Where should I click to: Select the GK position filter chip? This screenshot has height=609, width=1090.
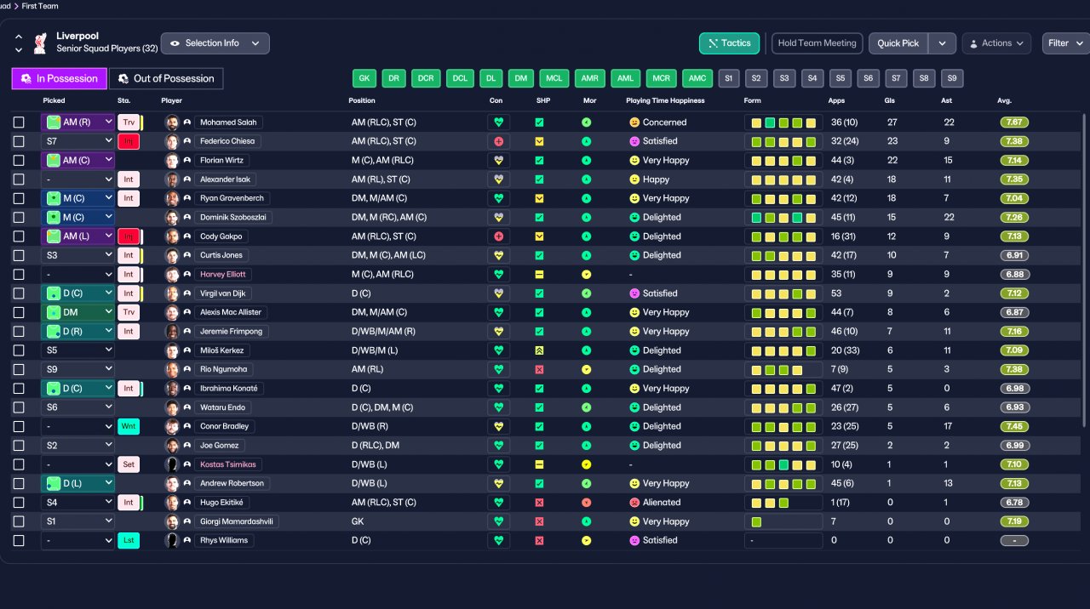pos(364,78)
